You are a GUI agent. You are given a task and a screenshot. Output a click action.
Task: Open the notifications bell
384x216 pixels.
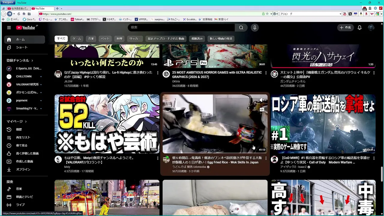(x=359, y=28)
